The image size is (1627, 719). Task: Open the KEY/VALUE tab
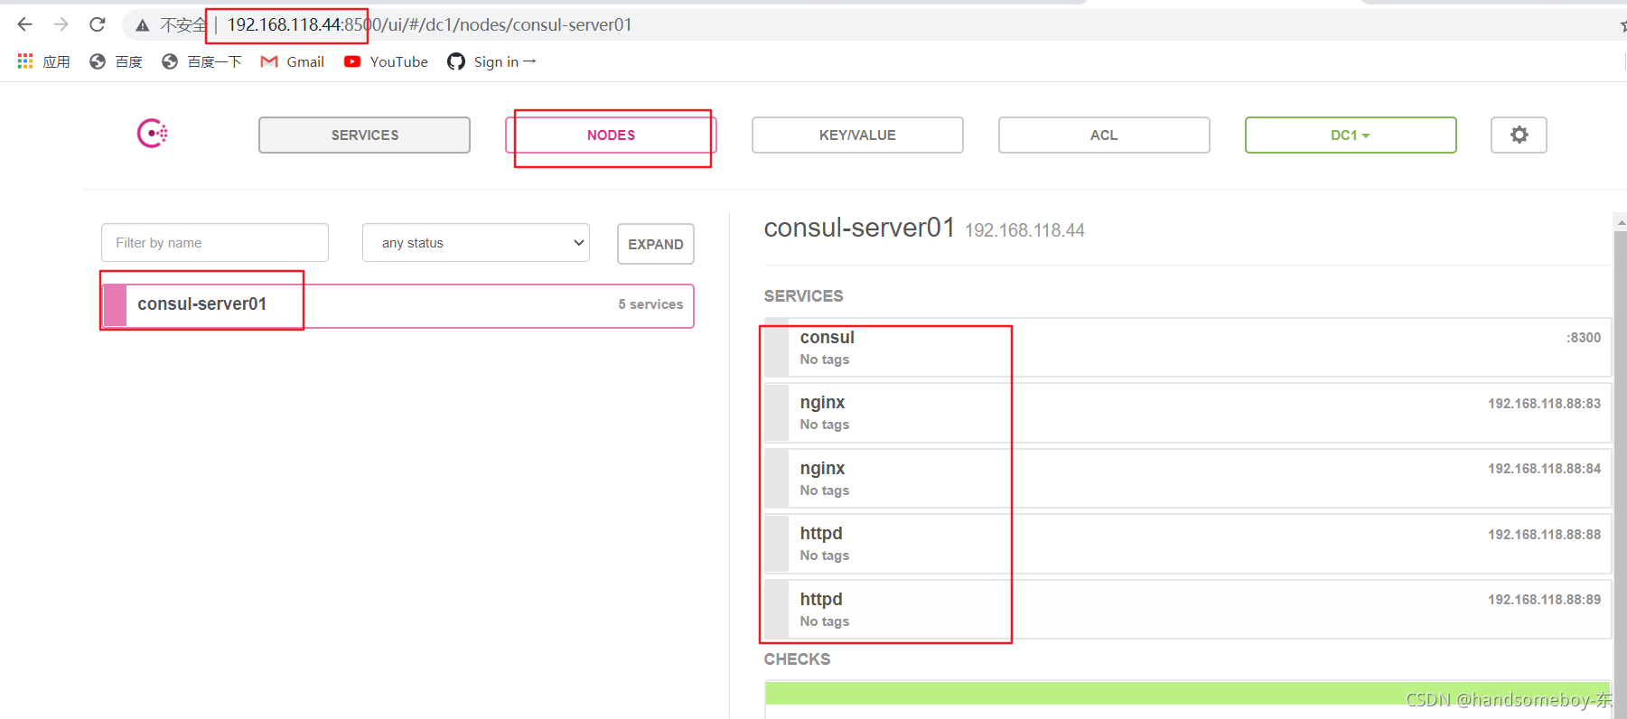(857, 135)
